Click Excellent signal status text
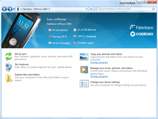The image size is (158, 119). pyautogui.click(x=85, y=43)
